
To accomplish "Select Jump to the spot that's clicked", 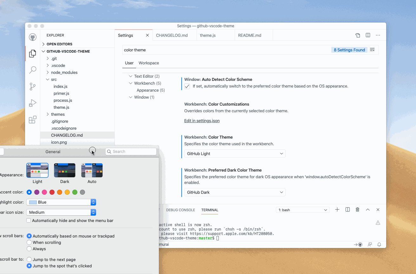I will pos(29,266).
